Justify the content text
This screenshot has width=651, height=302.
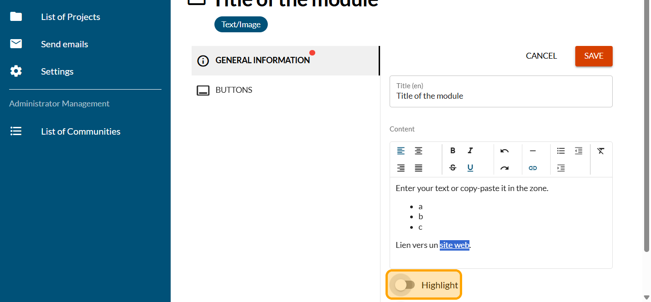(x=418, y=168)
